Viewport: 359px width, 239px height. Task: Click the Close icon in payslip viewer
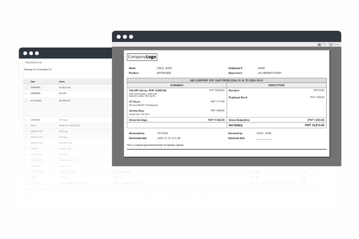click(x=331, y=45)
